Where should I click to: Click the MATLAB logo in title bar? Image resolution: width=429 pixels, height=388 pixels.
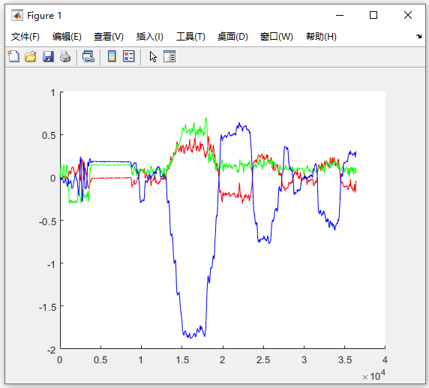(x=17, y=15)
